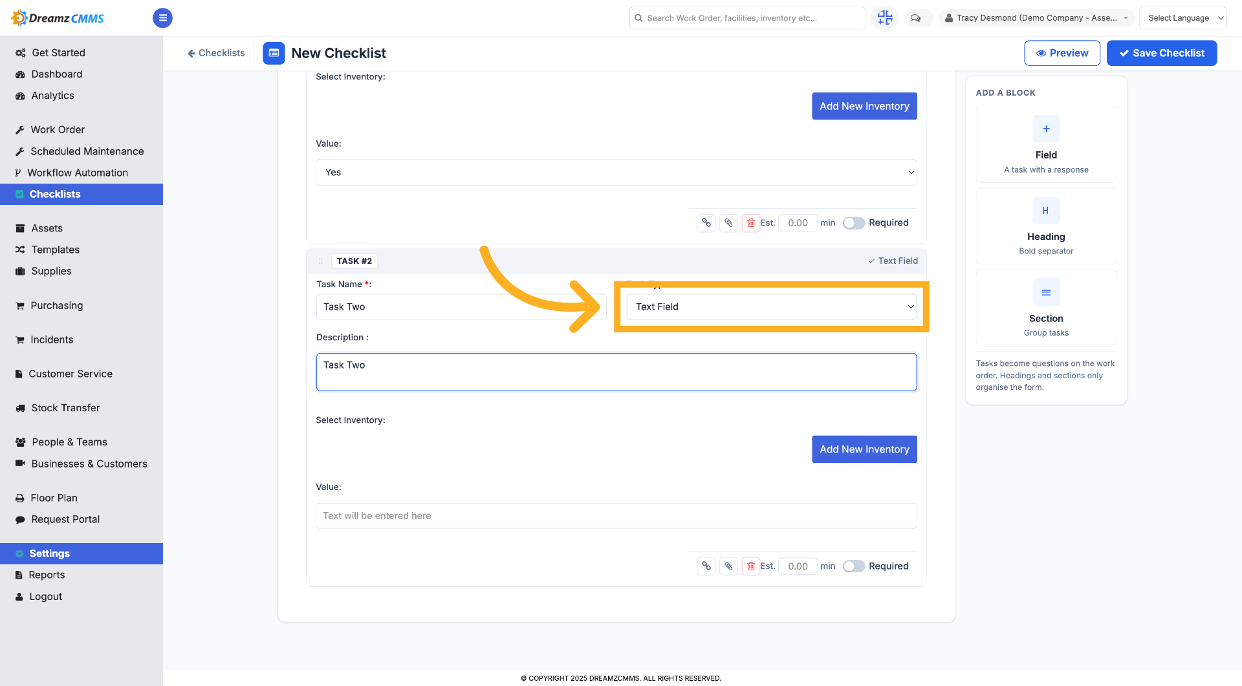Click the Search Work Order search box

pyautogui.click(x=747, y=18)
